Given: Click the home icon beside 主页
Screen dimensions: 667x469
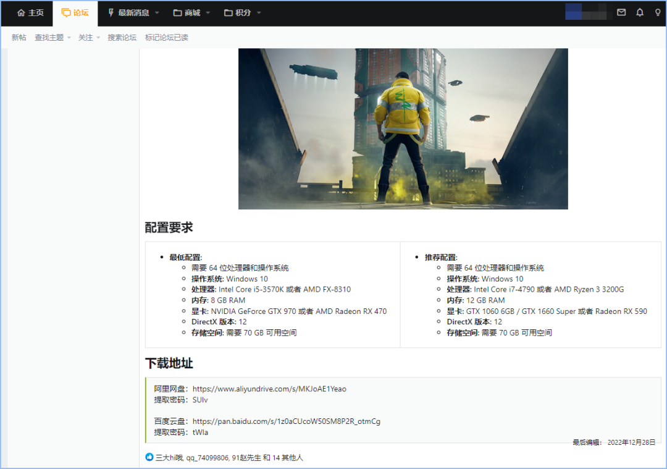Looking at the screenshot, I should tap(21, 13).
